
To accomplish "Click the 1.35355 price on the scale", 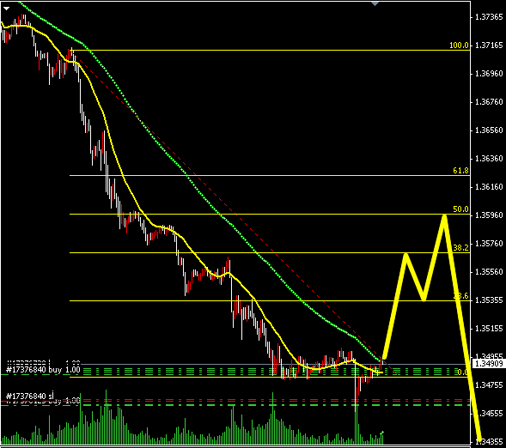I will click(489, 300).
